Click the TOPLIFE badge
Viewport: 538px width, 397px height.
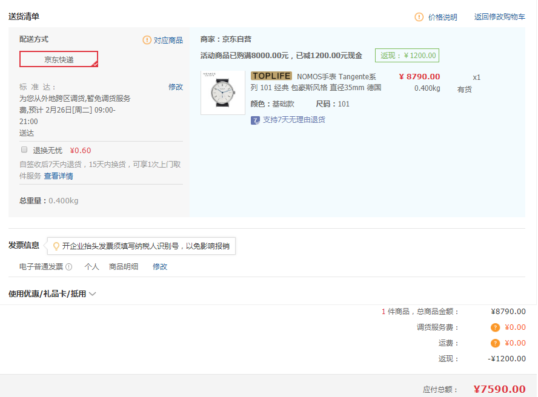click(x=271, y=76)
